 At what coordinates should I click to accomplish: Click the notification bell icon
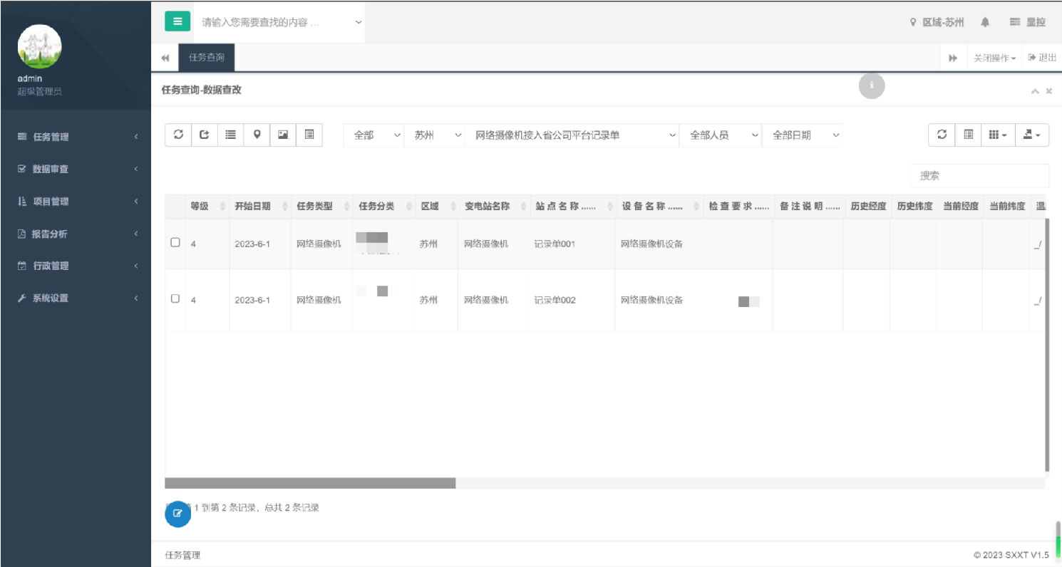point(985,22)
